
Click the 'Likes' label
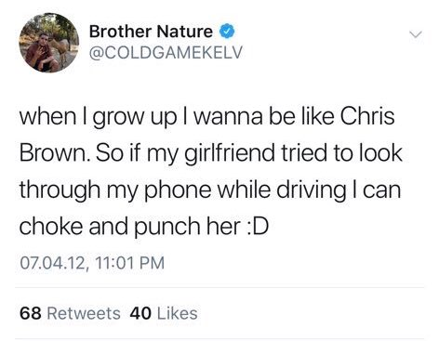tap(178, 313)
